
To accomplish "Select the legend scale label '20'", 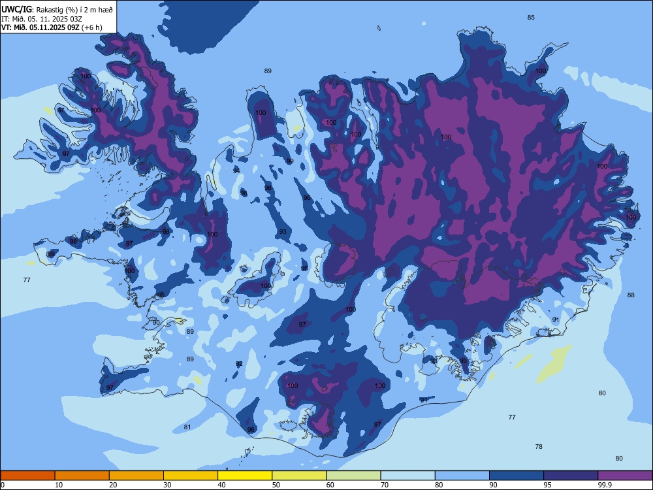I will (113, 485).
